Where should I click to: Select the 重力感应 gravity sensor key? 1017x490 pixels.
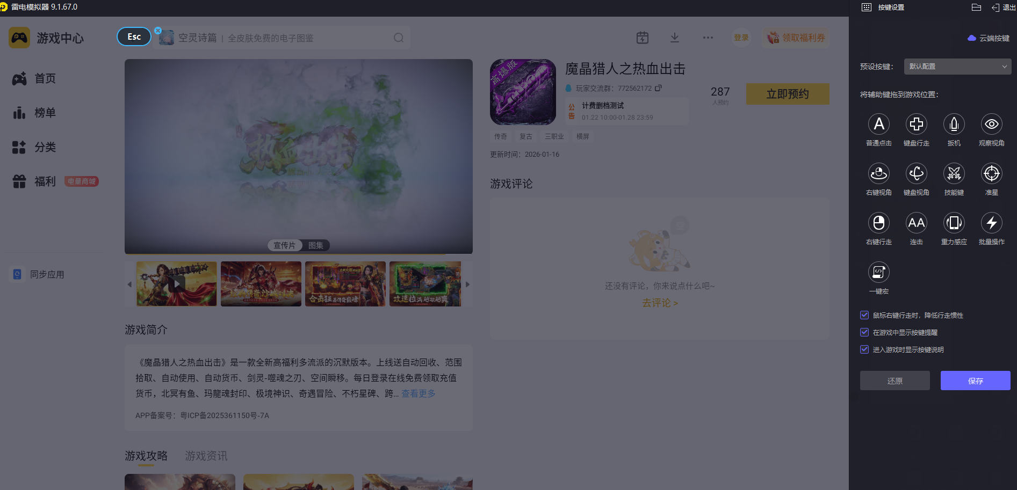tap(954, 222)
